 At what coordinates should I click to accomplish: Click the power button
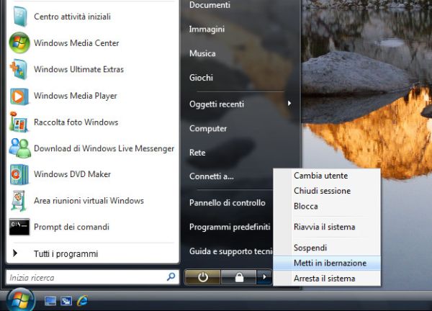(x=202, y=277)
